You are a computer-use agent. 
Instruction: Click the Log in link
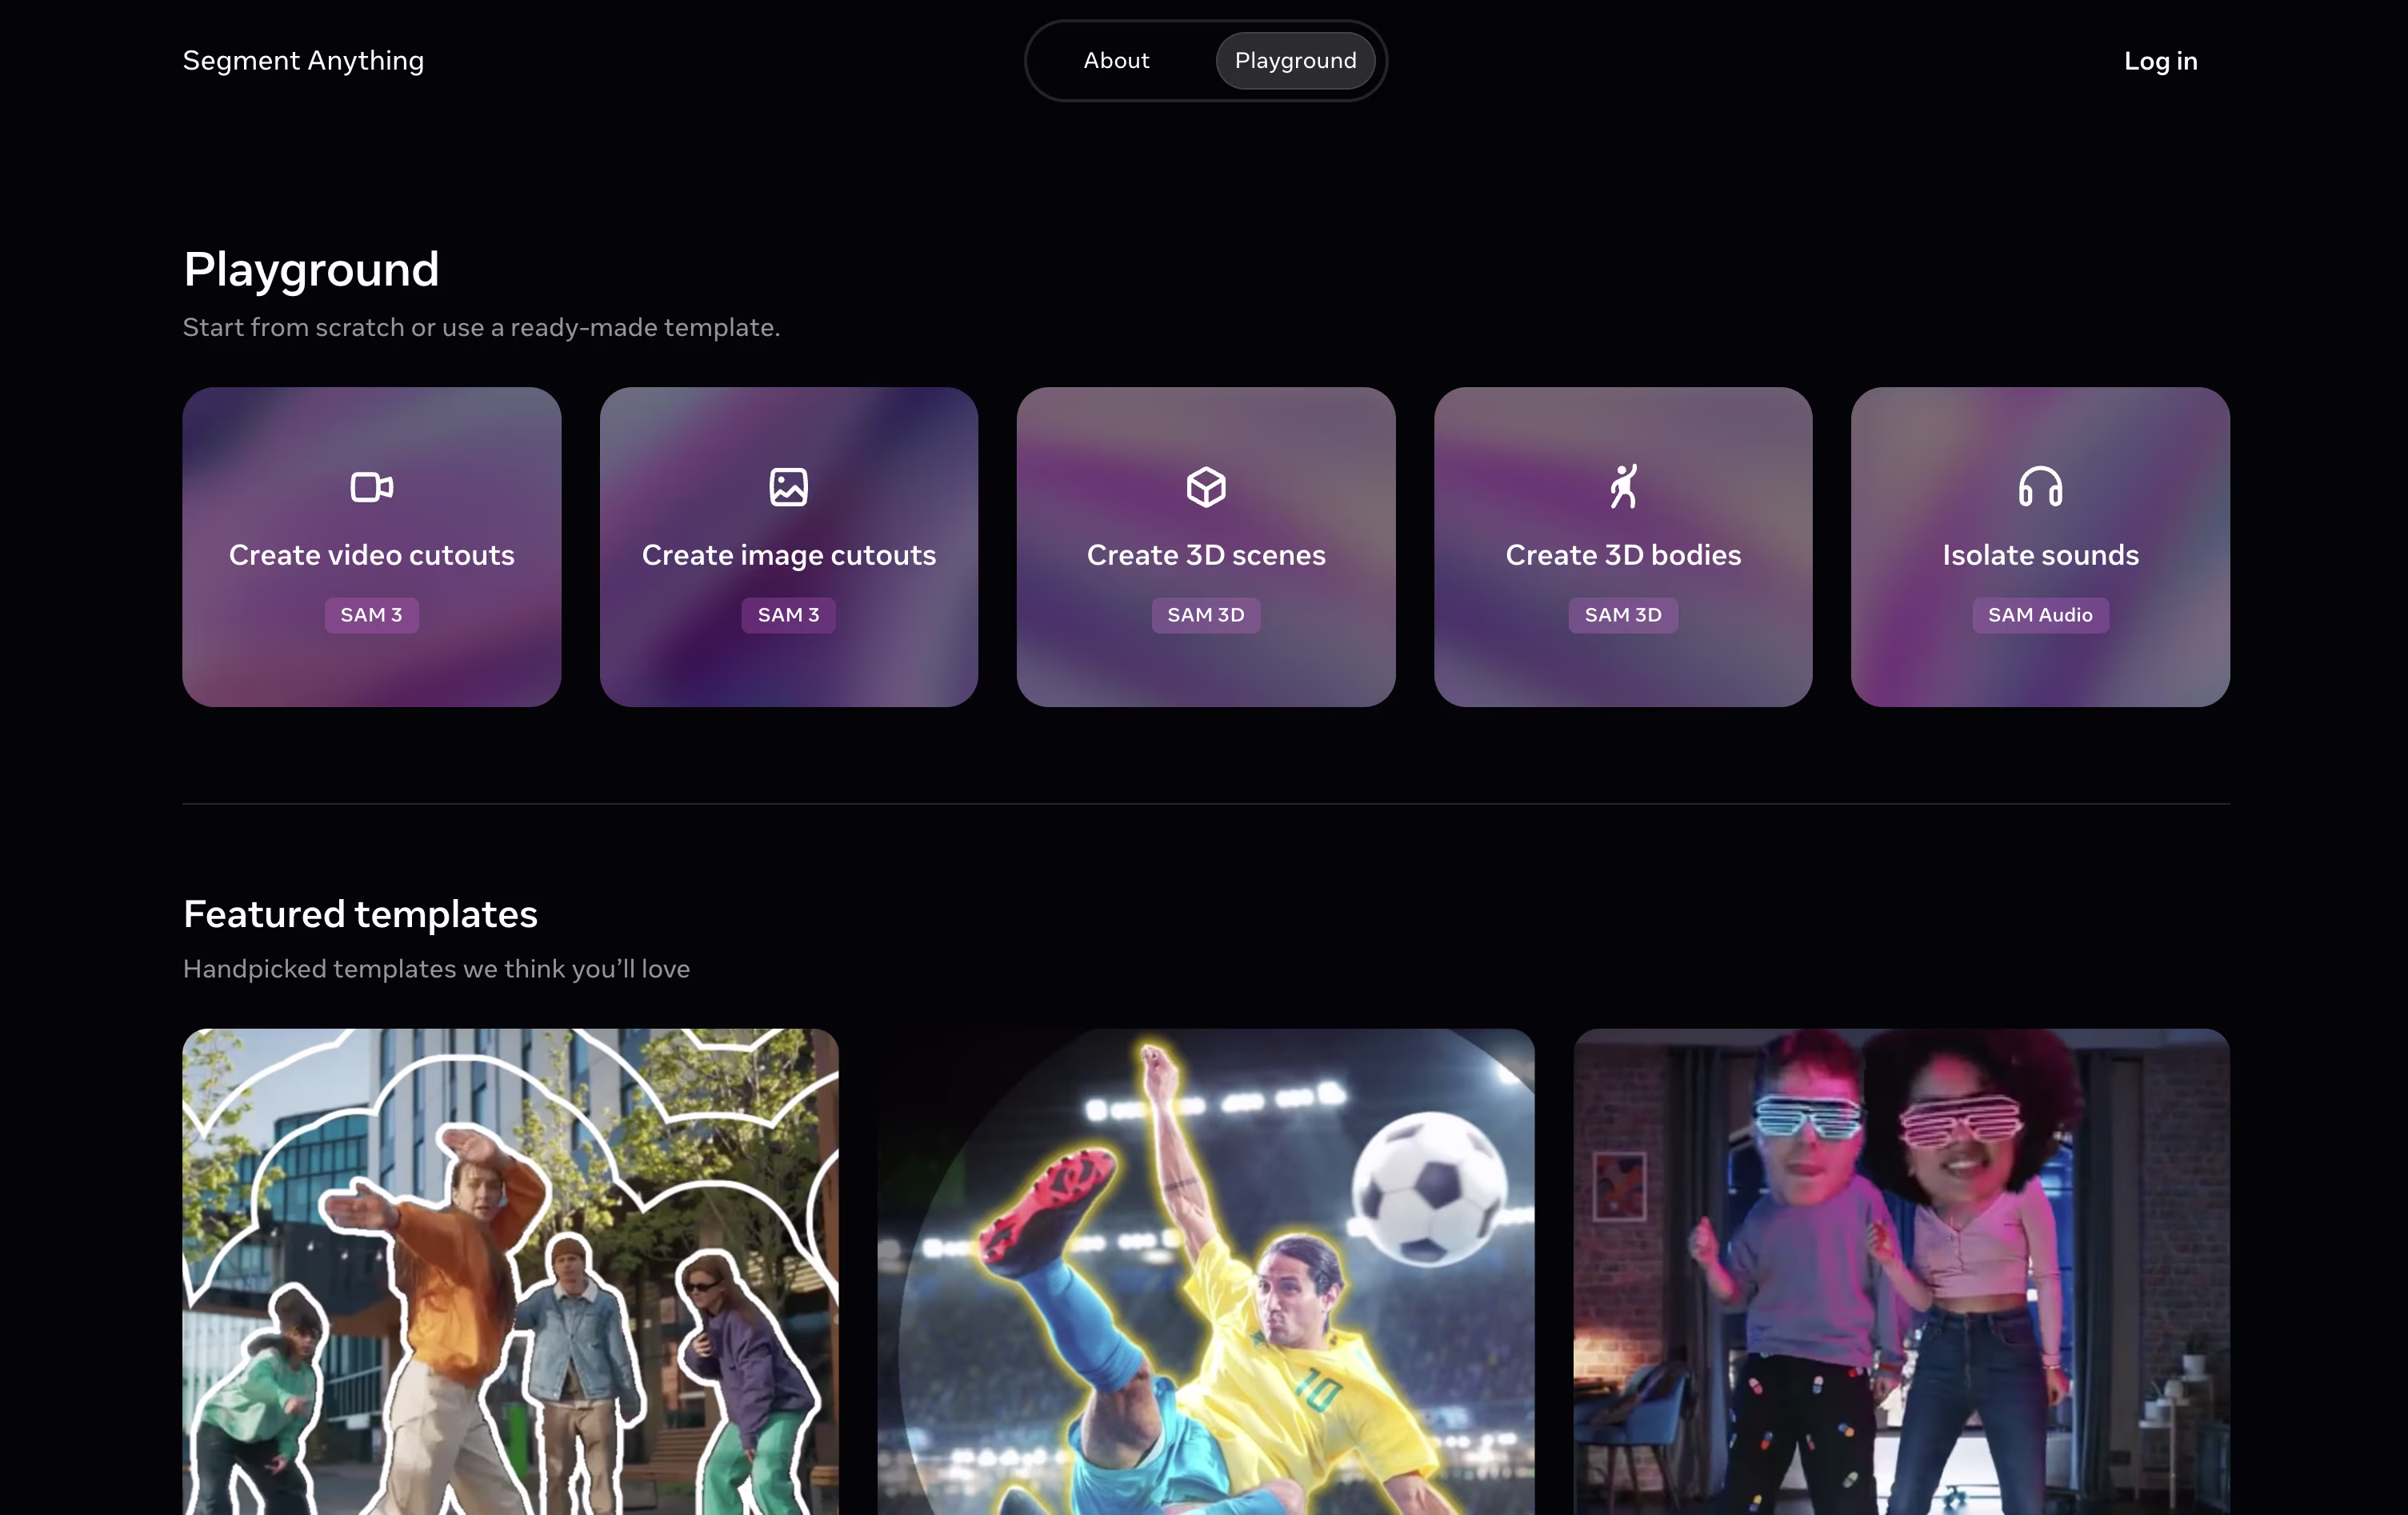2160,61
